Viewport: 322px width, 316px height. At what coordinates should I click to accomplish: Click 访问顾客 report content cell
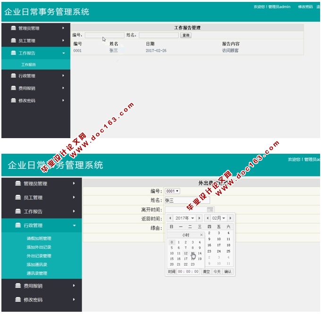(230, 51)
